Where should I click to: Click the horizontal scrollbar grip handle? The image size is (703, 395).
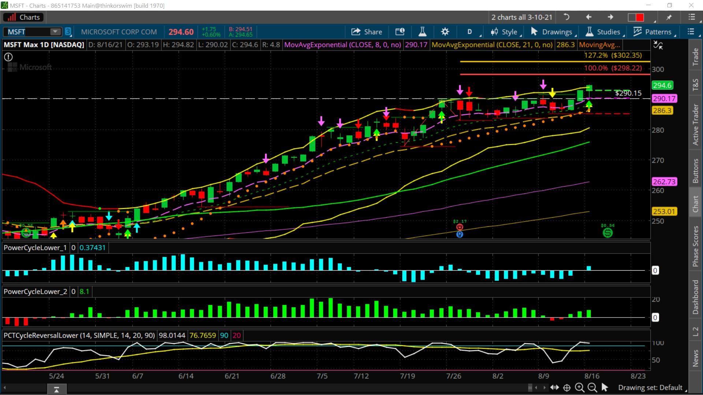pos(530,388)
